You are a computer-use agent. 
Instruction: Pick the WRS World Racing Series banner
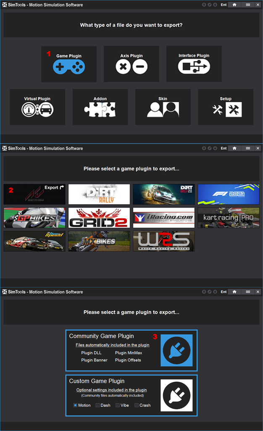tap(164, 241)
